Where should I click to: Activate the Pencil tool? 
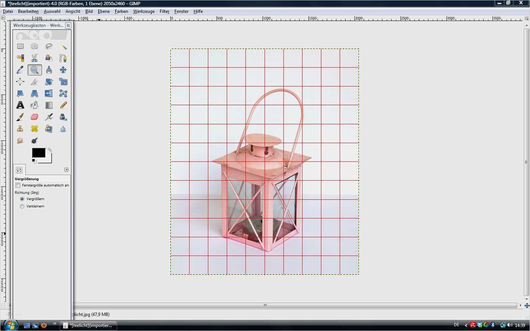(63, 105)
